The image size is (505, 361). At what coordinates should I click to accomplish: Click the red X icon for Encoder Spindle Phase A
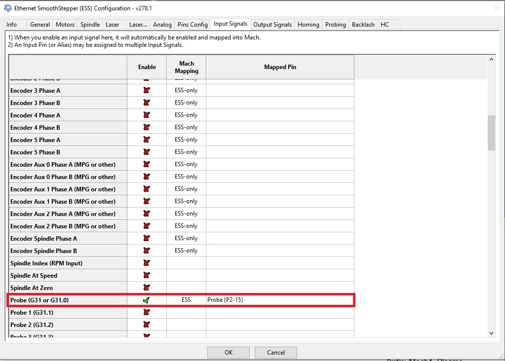(147, 238)
